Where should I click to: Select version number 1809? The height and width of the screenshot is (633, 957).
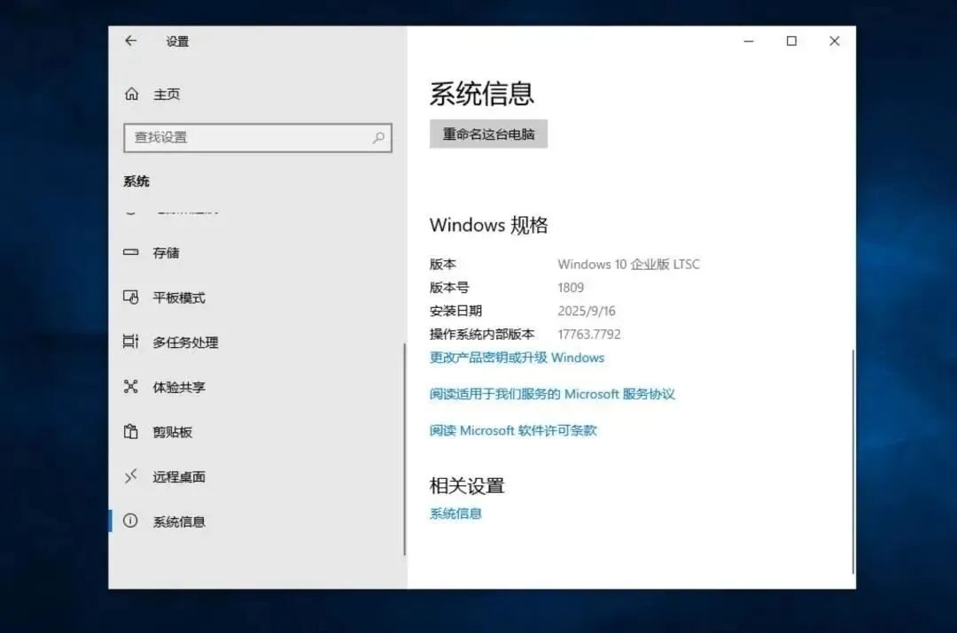[x=571, y=287]
